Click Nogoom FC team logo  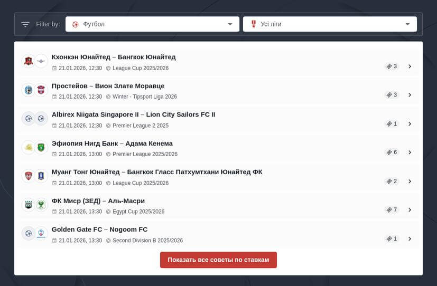[41, 233]
